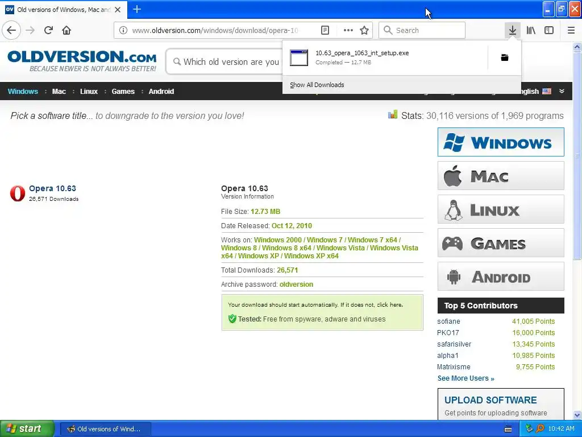Click the OldVersion.com logo
The height and width of the screenshot is (437, 582).
[x=82, y=61]
